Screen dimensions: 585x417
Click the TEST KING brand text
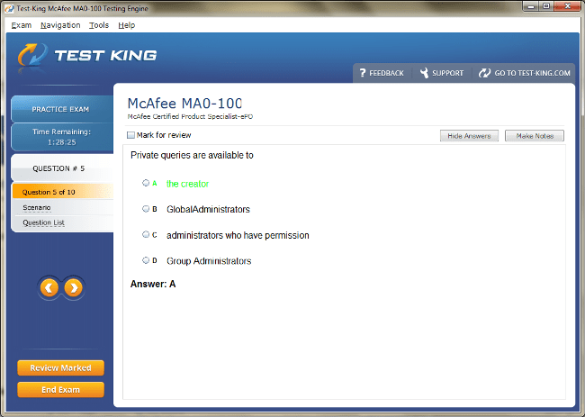tap(105, 56)
